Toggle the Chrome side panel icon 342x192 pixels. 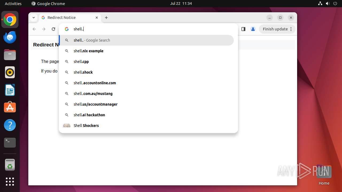click(243, 29)
